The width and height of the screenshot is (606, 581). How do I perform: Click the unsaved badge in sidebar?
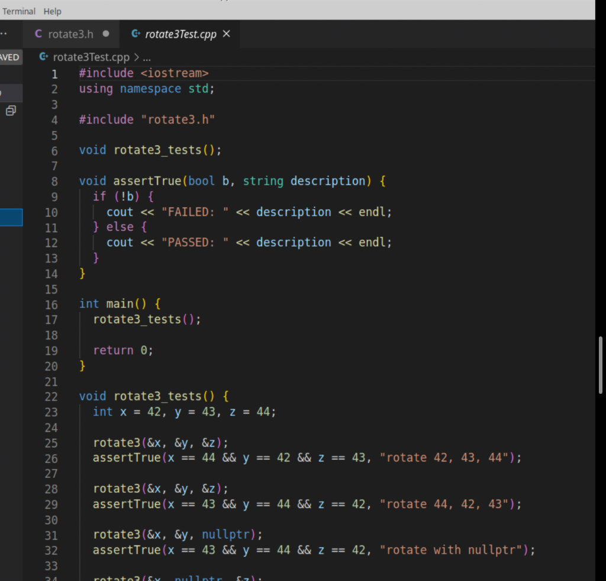click(10, 57)
